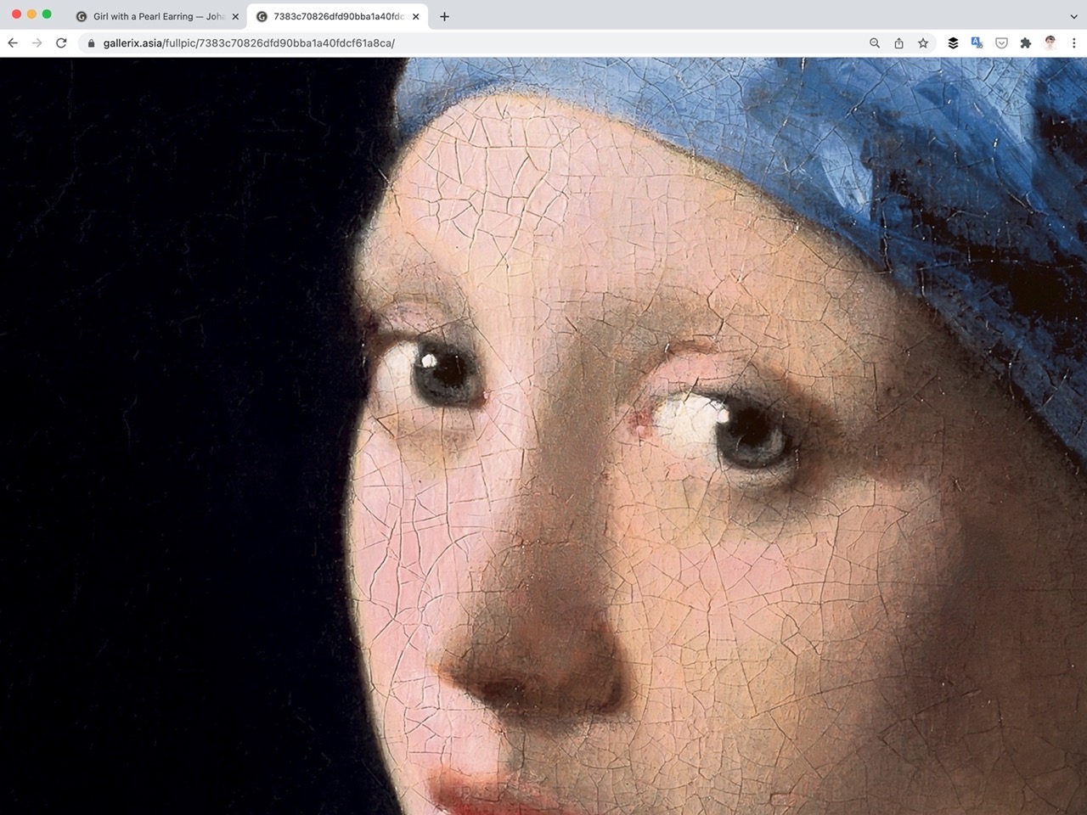
Task: Select the 7383c70826dfd90bba1a40fdc tab
Action: point(337,16)
